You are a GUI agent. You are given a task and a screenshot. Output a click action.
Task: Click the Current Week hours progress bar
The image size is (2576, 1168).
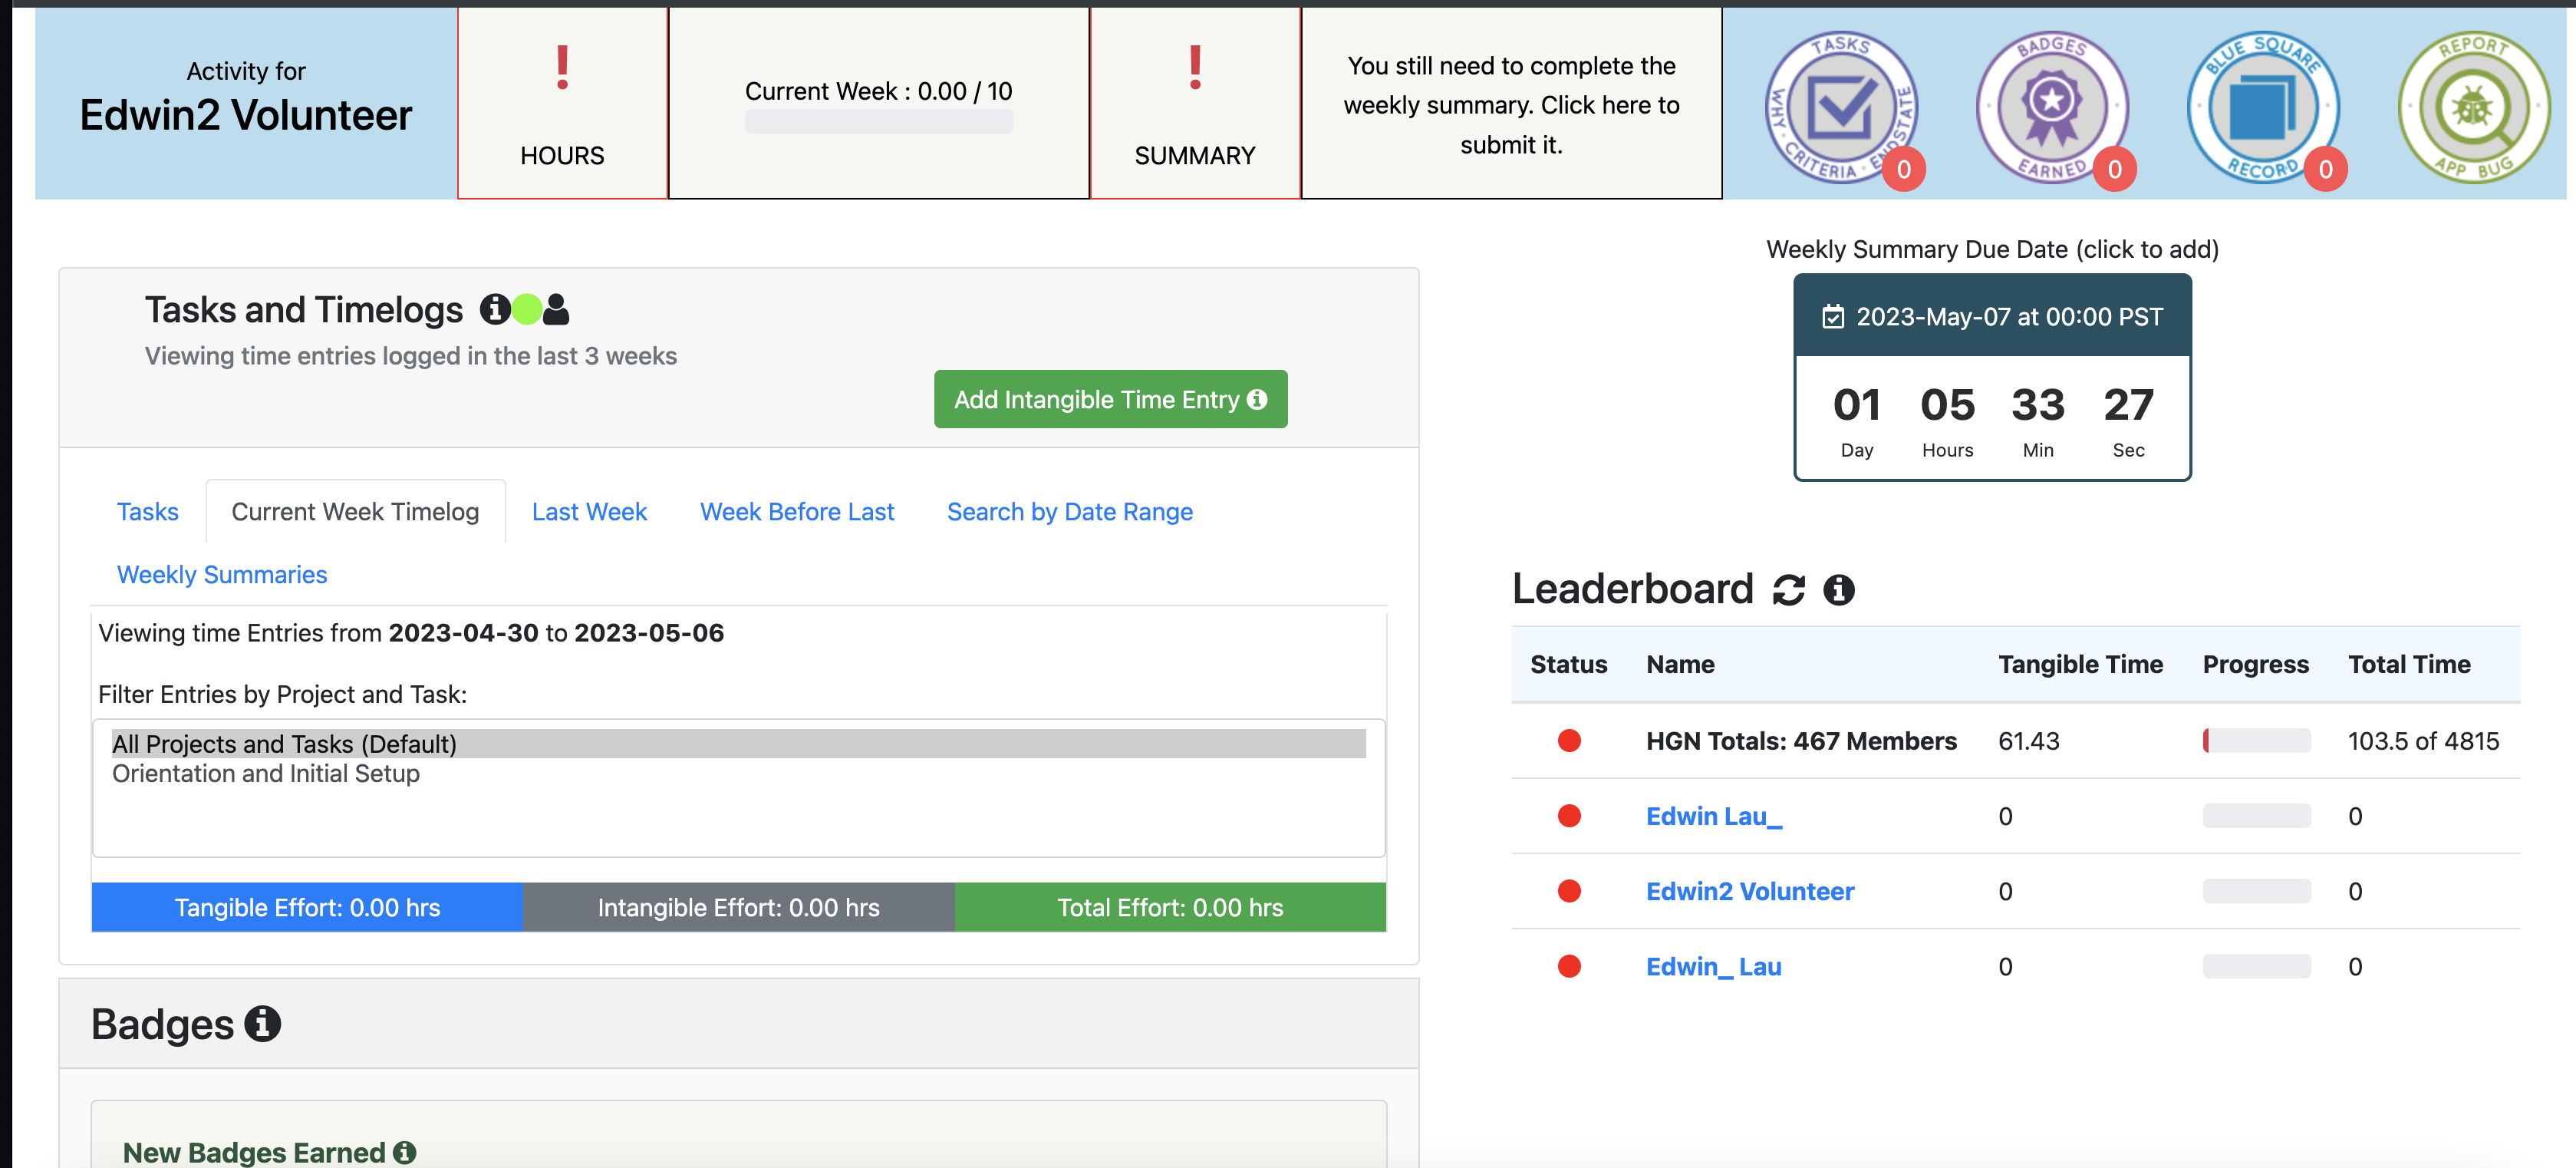[878, 122]
